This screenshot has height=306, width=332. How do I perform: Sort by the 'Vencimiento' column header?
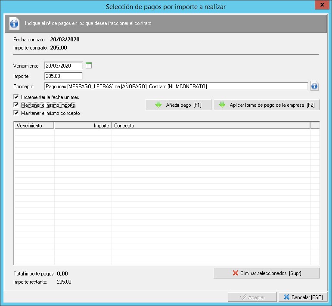tap(34, 126)
